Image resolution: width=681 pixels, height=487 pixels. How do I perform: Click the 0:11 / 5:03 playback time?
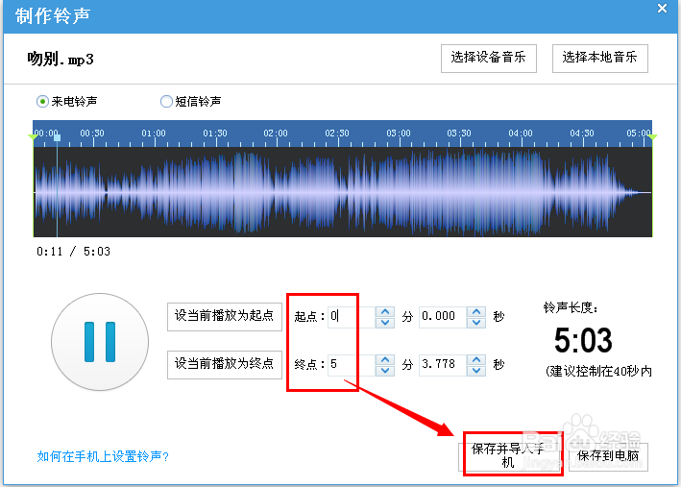pos(73,252)
